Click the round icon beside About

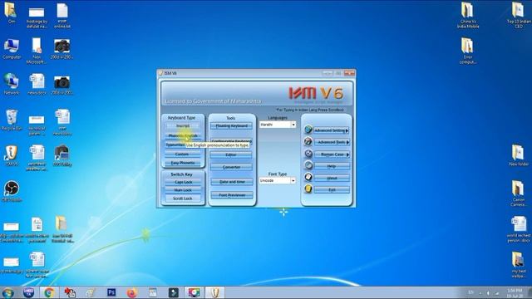pyautogui.click(x=308, y=177)
